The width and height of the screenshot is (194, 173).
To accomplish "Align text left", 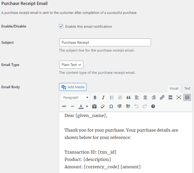I will [137, 98].
